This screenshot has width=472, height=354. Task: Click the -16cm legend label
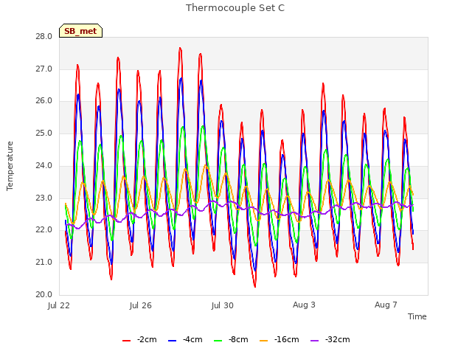click(x=287, y=339)
